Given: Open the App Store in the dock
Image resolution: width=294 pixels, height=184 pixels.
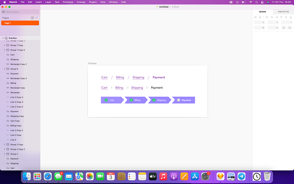Looking at the screenshot, I should click(x=195, y=176).
